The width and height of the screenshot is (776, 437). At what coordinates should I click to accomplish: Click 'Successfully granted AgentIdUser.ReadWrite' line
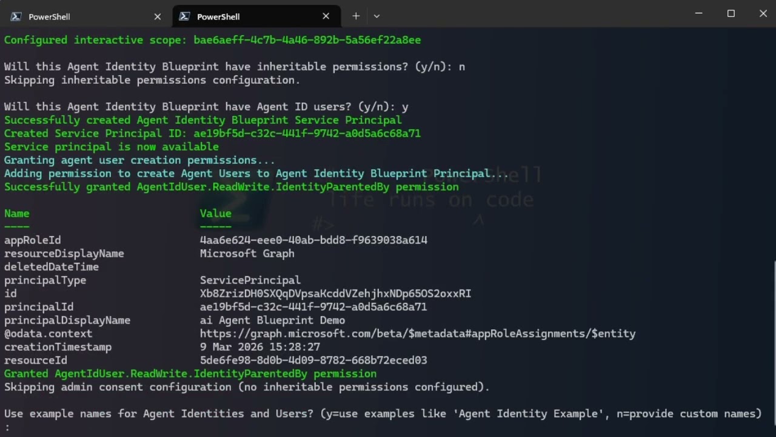[x=232, y=187]
